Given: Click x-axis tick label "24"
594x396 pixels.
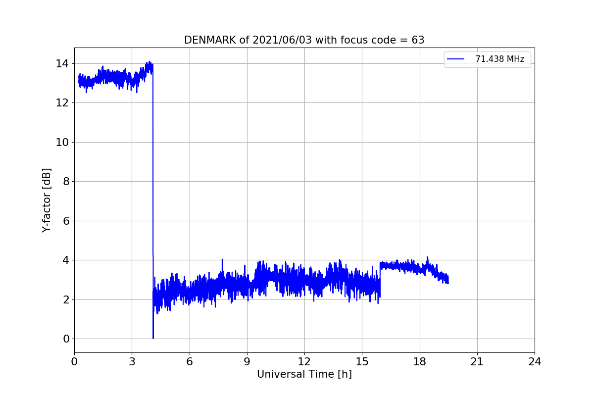Looking at the screenshot, I should pyautogui.click(x=535, y=362).
